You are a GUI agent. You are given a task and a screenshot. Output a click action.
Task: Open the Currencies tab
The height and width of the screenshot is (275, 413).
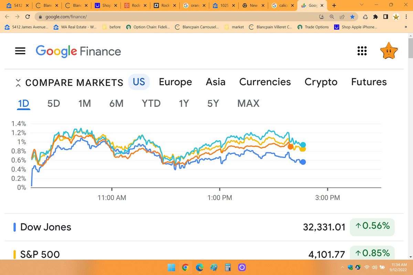tap(265, 82)
